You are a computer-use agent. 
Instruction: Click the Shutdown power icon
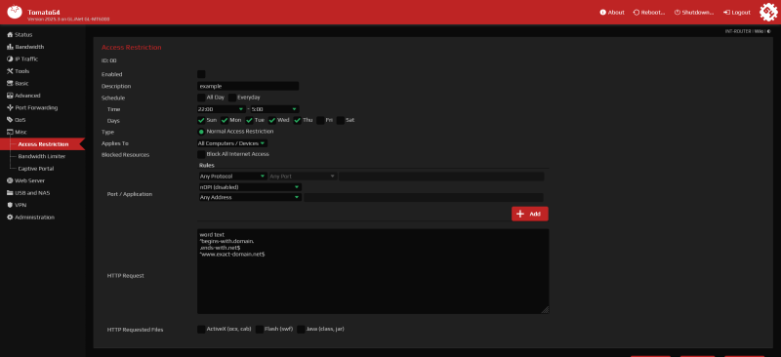click(x=678, y=13)
